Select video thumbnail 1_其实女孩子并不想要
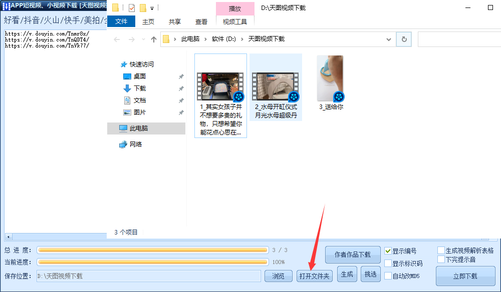501x292 pixels. pyautogui.click(x=220, y=86)
